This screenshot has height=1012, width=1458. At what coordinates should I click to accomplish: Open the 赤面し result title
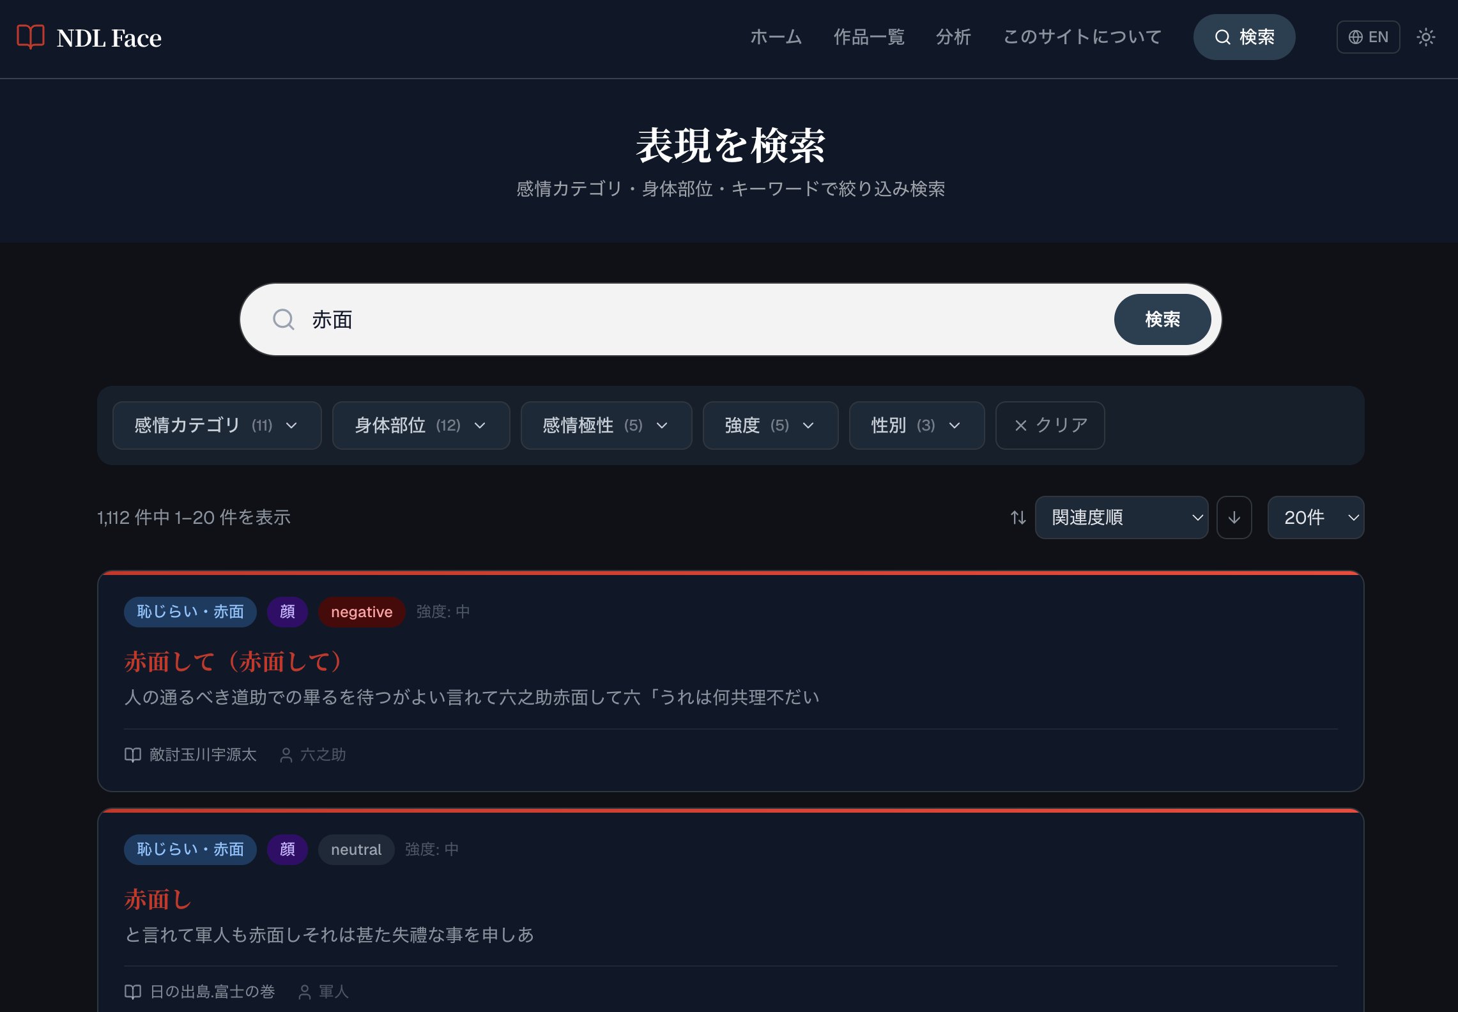pyautogui.click(x=158, y=900)
